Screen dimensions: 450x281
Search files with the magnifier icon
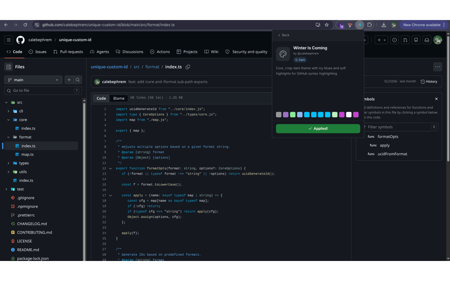(78, 80)
